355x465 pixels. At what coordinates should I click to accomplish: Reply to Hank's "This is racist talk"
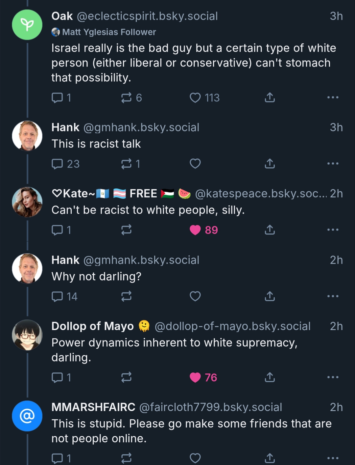tap(58, 164)
